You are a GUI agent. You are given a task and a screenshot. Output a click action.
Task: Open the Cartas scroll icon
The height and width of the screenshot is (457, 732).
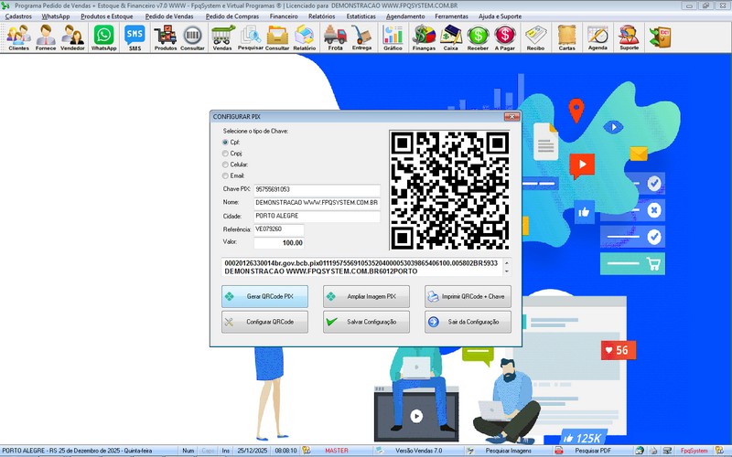566,37
